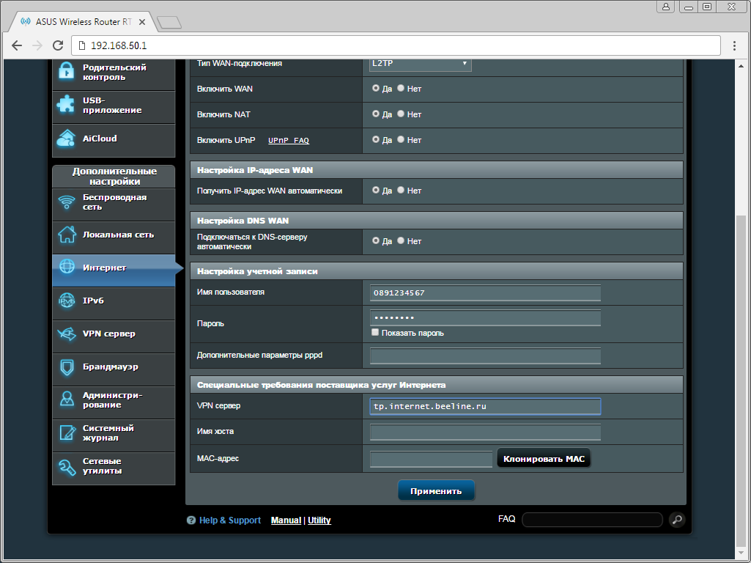Viewport: 751px width, 563px height.
Task: Click the username field '0891234567'
Action: (x=485, y=292)
